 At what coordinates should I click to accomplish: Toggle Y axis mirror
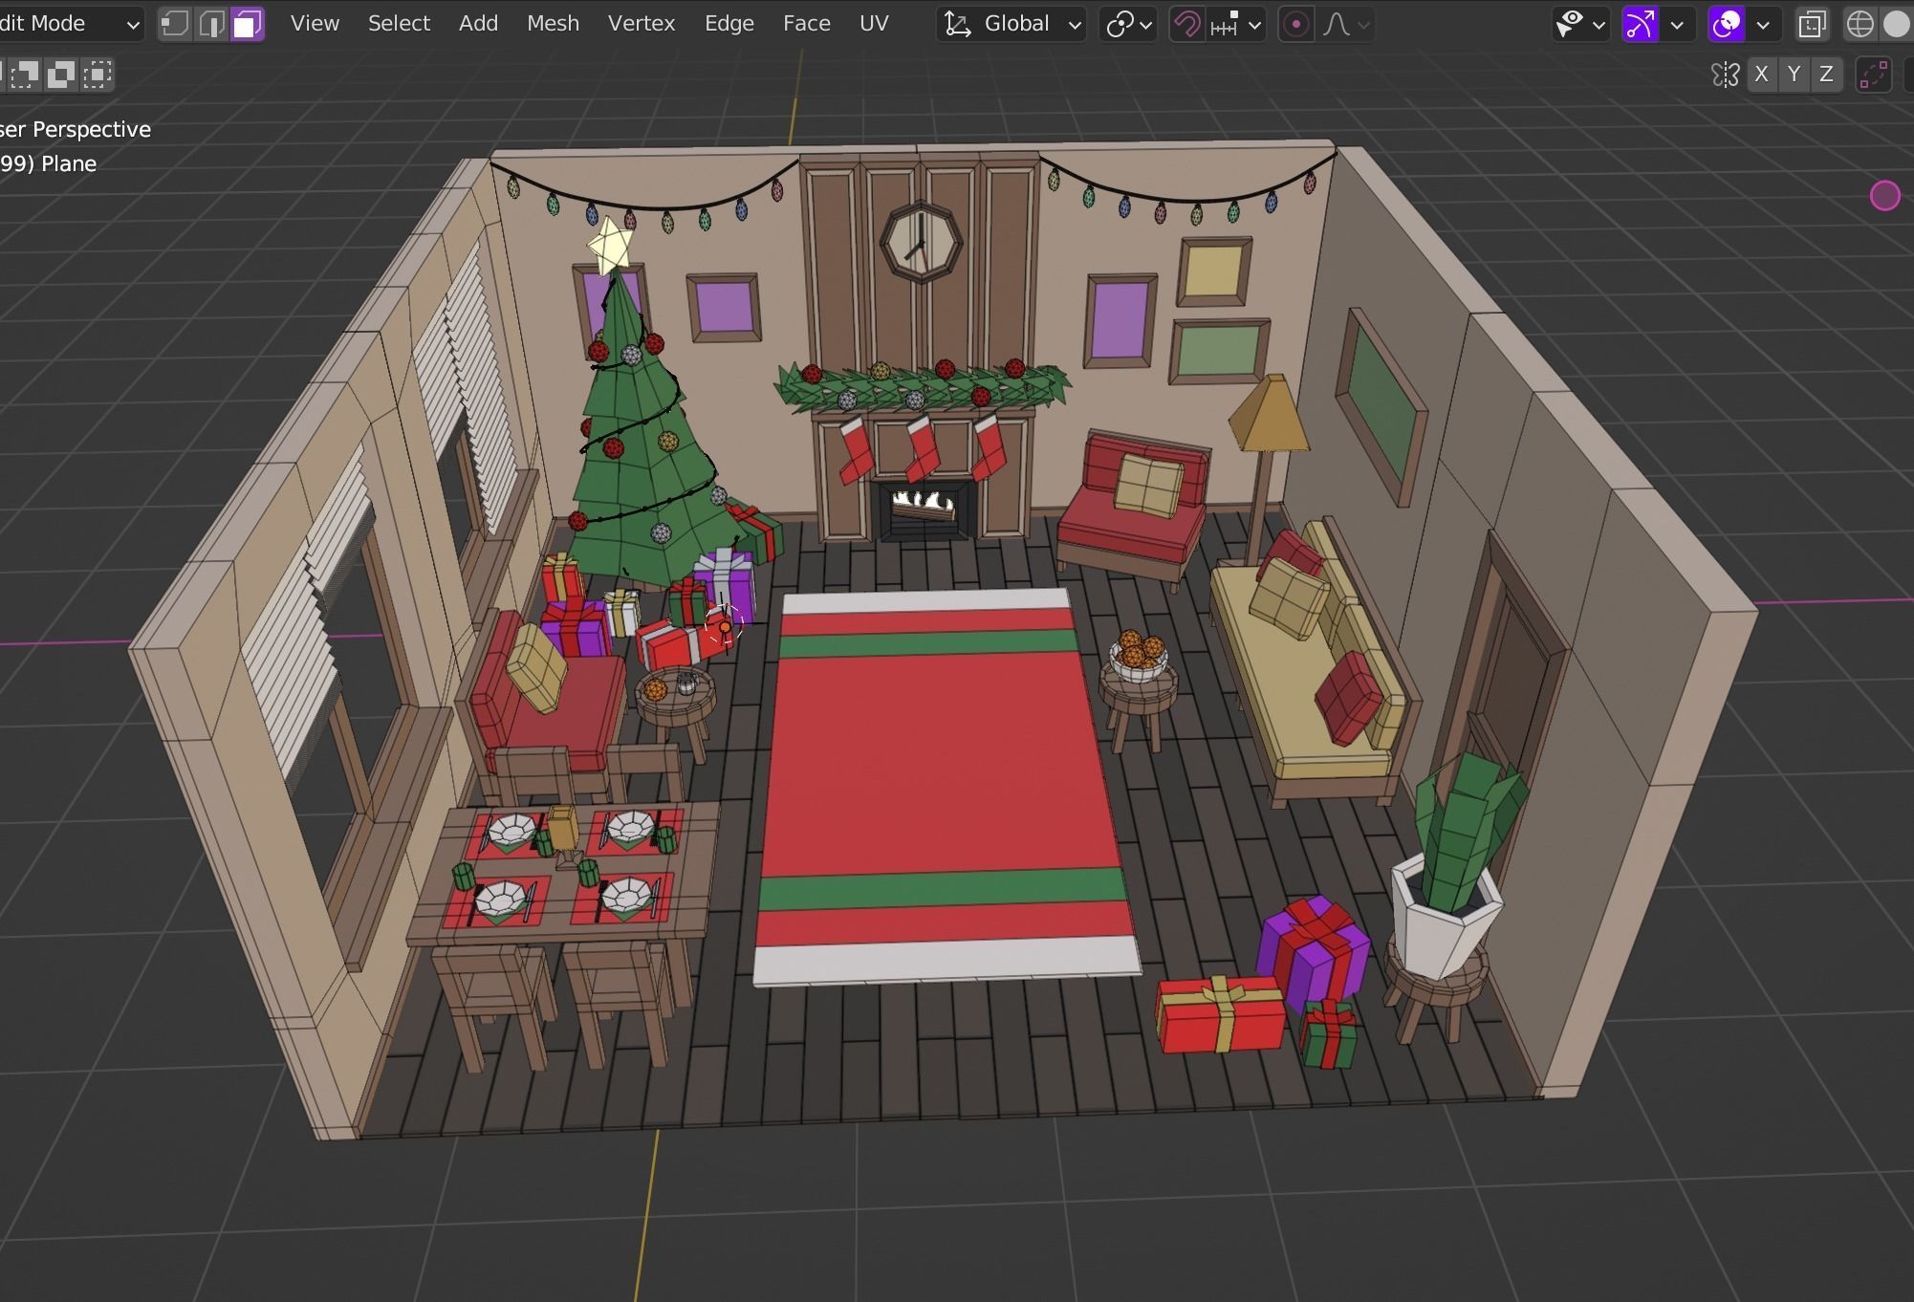pos(1794,74)
